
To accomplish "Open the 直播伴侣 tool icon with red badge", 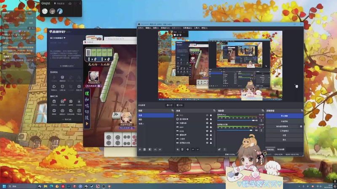I will point(62,101).
